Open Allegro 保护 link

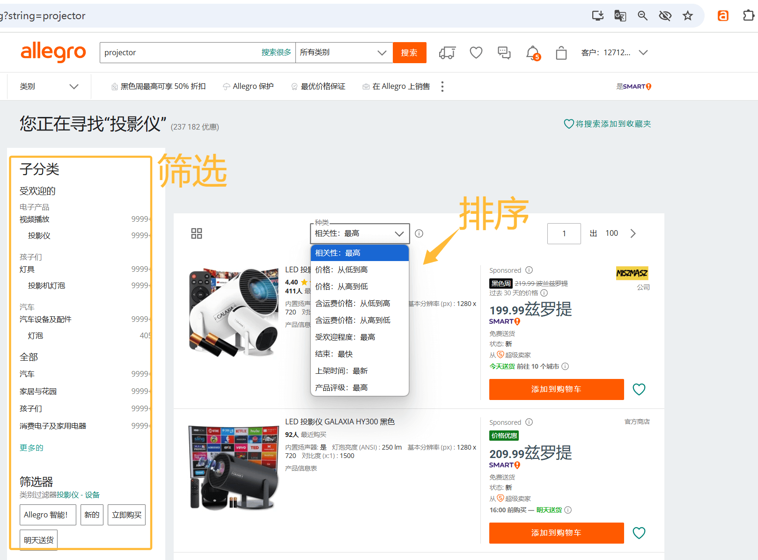248,87
